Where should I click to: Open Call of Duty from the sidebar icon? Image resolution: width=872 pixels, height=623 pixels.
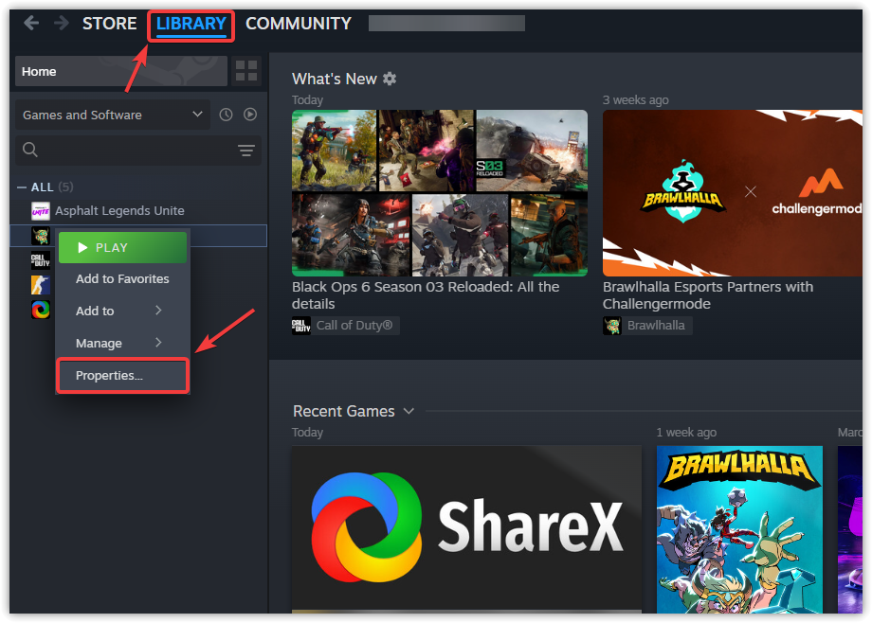[x=40, y=261]
